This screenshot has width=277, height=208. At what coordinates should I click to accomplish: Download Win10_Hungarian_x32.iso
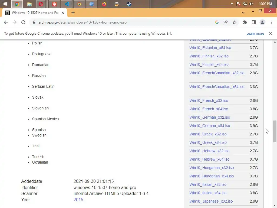point(212,168)
